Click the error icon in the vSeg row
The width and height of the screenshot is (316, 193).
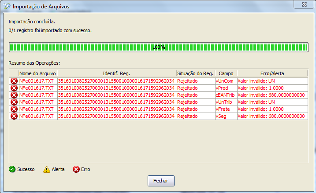coord(14,116)
